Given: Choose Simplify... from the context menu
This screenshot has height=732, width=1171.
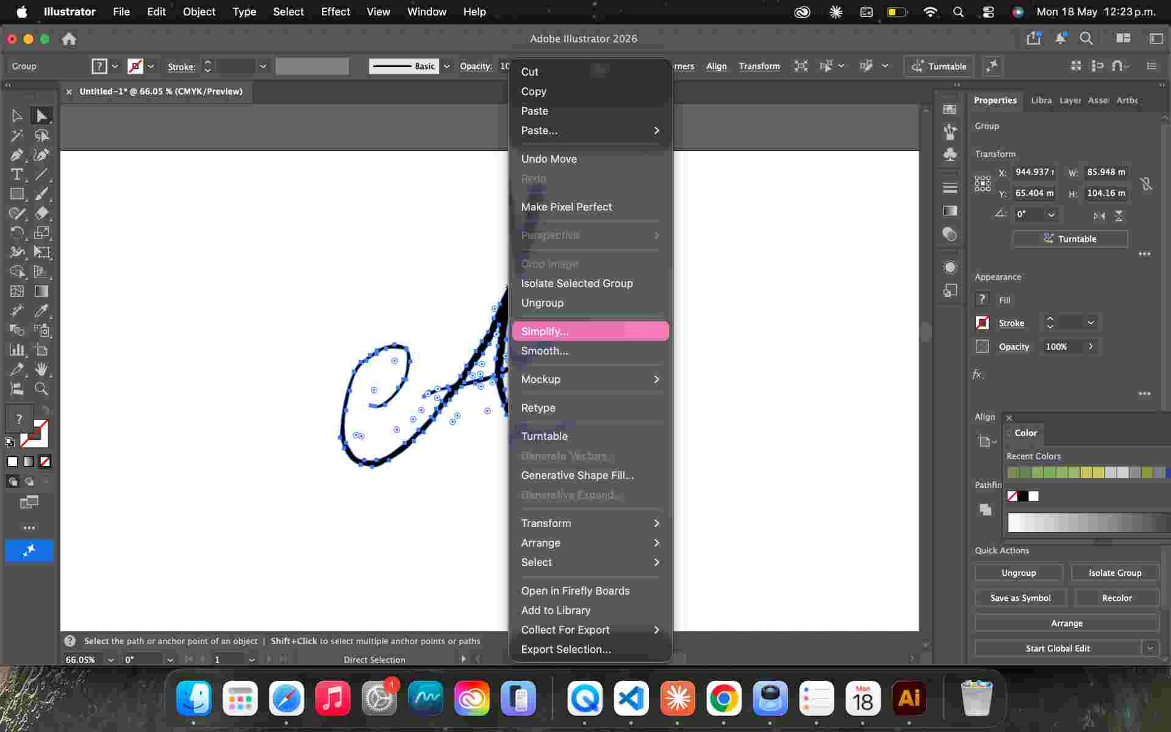Looking at the screenshot, I should [x=590, y=331].
